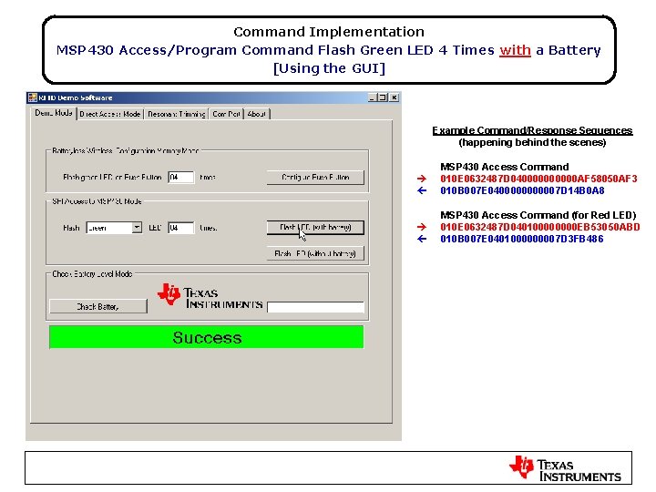Click the 'Check Battery Level Mode' group label
656x492 pixels.
(92, 273)
